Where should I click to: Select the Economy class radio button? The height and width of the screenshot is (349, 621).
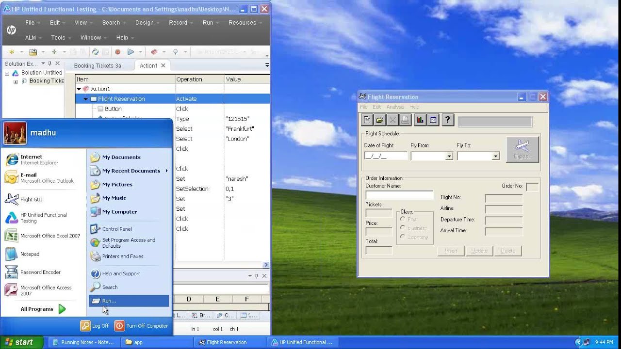pyautogui.click(x=403, y=237)
